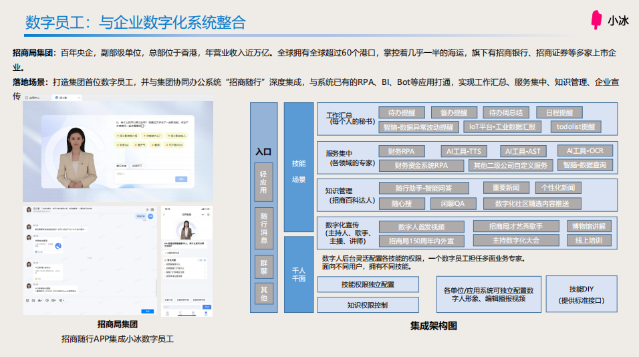639x357 pixels.
Task: Click the 数字人后台灵活配置各技能的权限 description text
Action: pos(423,263)
